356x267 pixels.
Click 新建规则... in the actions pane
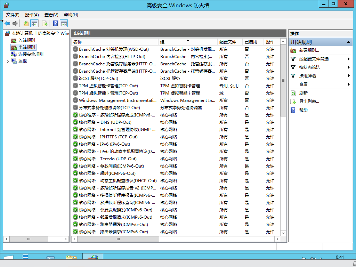click(x=309, y=50)
